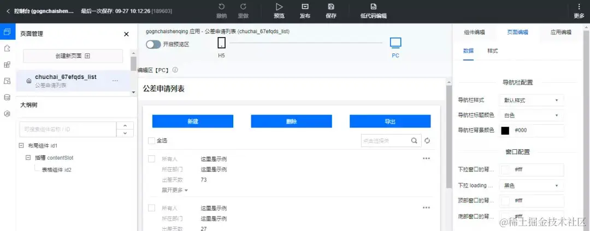Check the row checkbox for the 73-day record
The image size is (590, 231).
click(x=151, y=159)
